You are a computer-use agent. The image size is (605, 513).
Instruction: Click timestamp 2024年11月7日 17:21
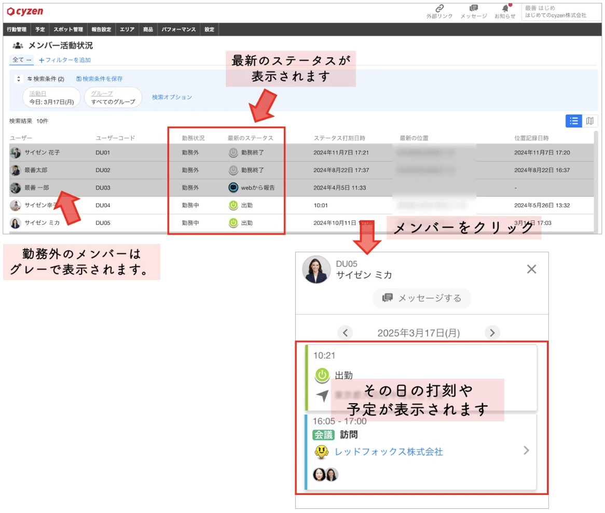[x=341, y=153]
